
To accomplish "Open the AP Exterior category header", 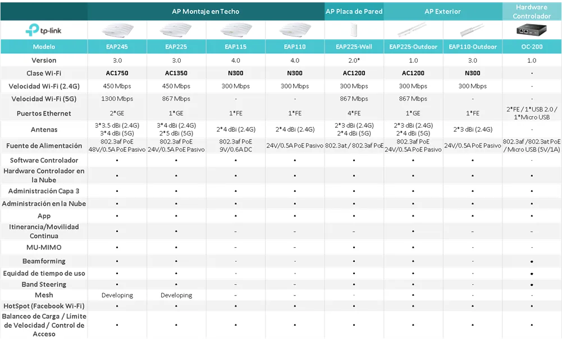I will [442, 11].
